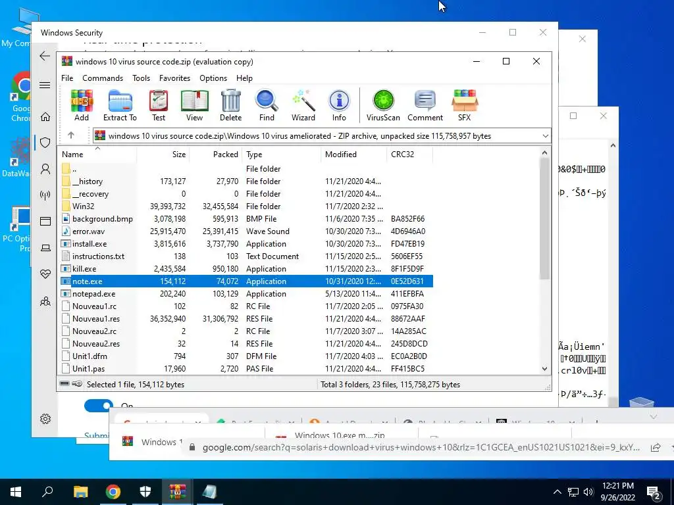674x505 pixels.
Task: Click the Test archive toolbar icon
Action: coord(158,106)
